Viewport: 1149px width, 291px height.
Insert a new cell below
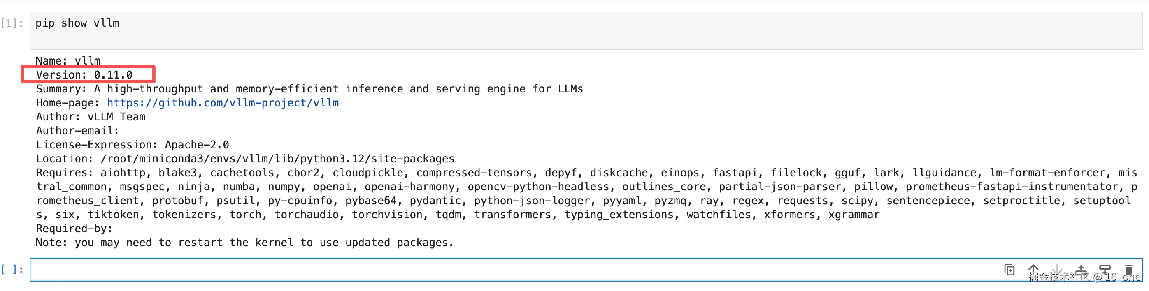click(x=1105, y=270)
